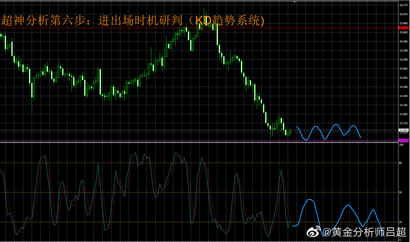This screenshot has height=242, width=410.
Task: Click the white 23.562 current price tag
Action: coord(404,130)
